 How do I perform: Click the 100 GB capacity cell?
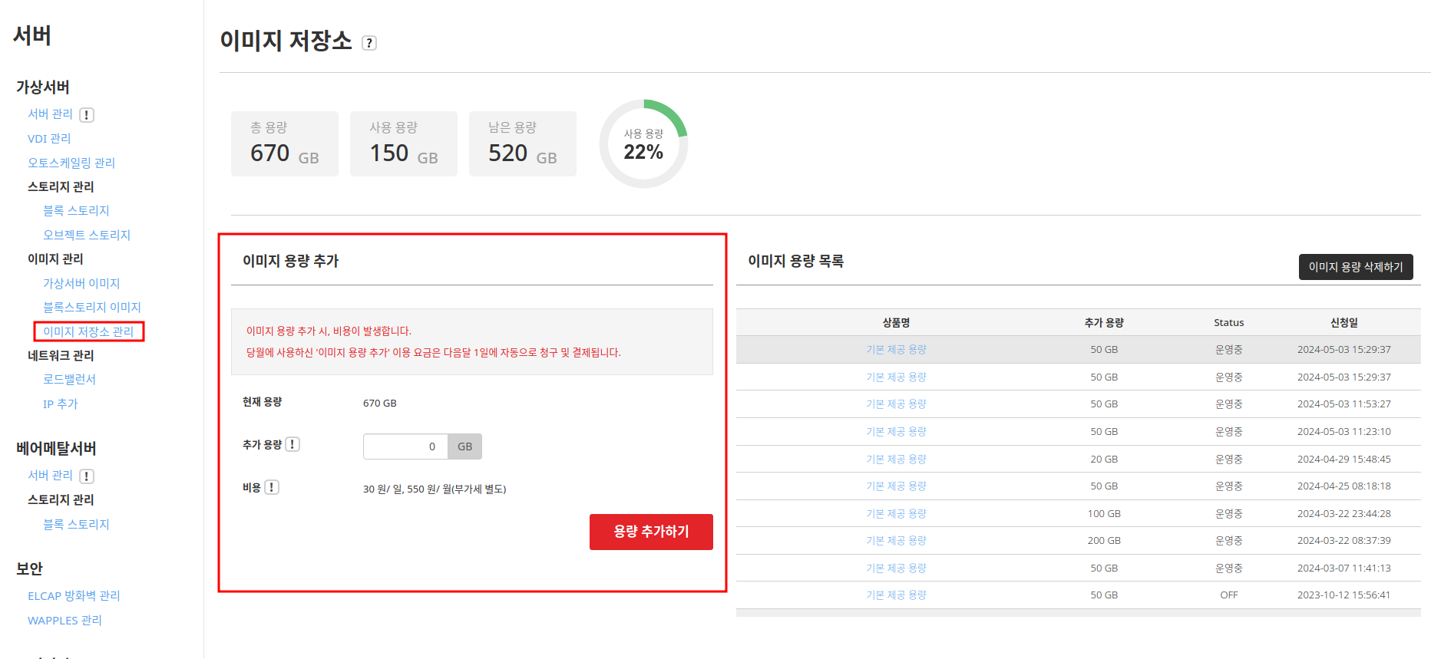tap(1104, 513)
